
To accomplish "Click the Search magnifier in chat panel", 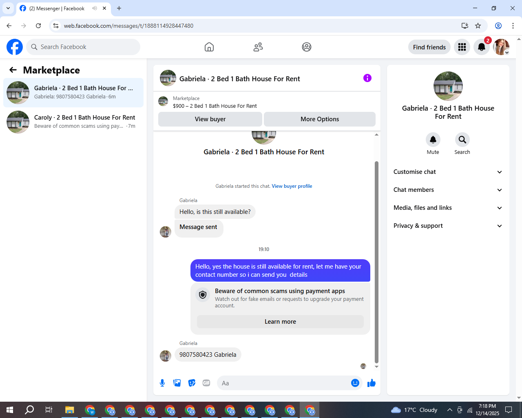I will [x=462, y=140].
